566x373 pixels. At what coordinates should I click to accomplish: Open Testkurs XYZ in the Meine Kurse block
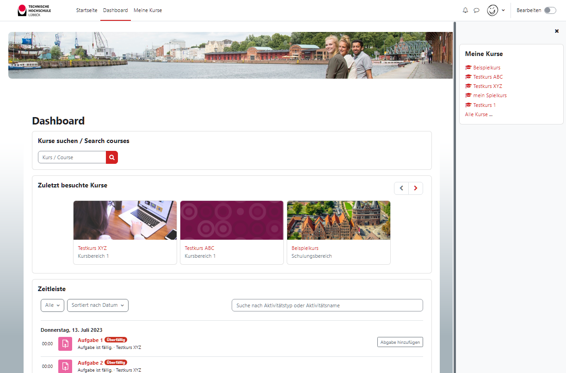coord(487,86)
